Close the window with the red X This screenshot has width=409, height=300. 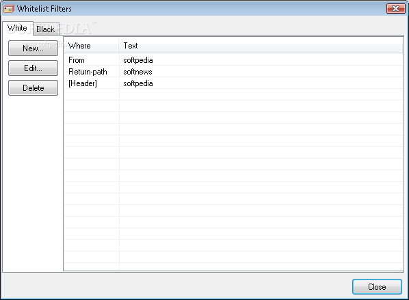coord(395,9)
